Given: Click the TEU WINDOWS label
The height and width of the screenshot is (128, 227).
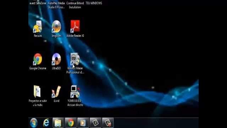Looking at the screenshot, I should (x=94, y=3).
